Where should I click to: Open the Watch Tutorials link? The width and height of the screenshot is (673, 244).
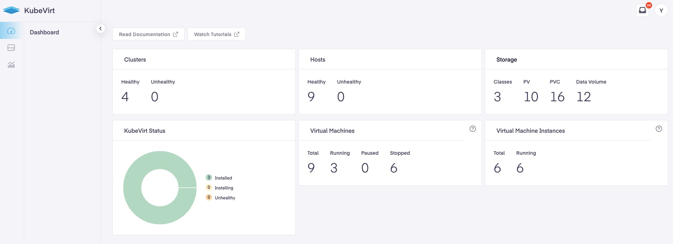(217, 34)
